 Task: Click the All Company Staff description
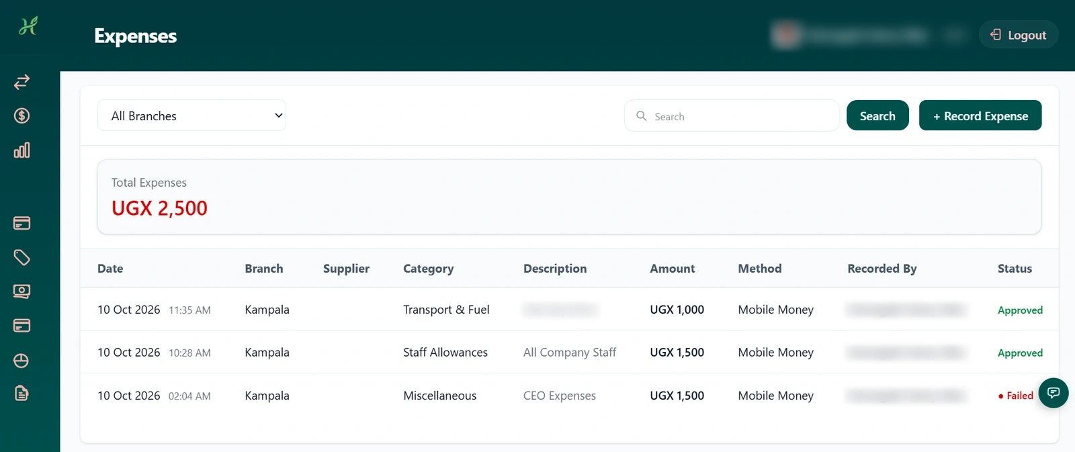click(x=570, y=353)
